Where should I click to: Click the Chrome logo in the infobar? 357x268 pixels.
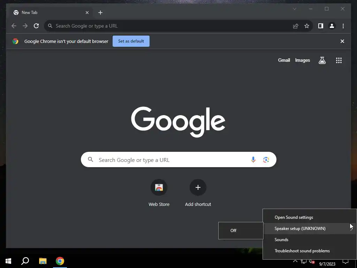15,41
